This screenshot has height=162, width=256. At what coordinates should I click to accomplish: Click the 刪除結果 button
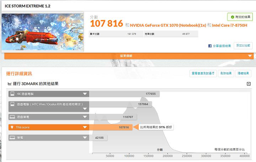225,73
